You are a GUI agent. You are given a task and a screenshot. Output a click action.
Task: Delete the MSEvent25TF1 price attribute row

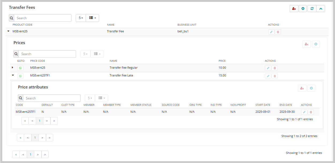[311, 112]
